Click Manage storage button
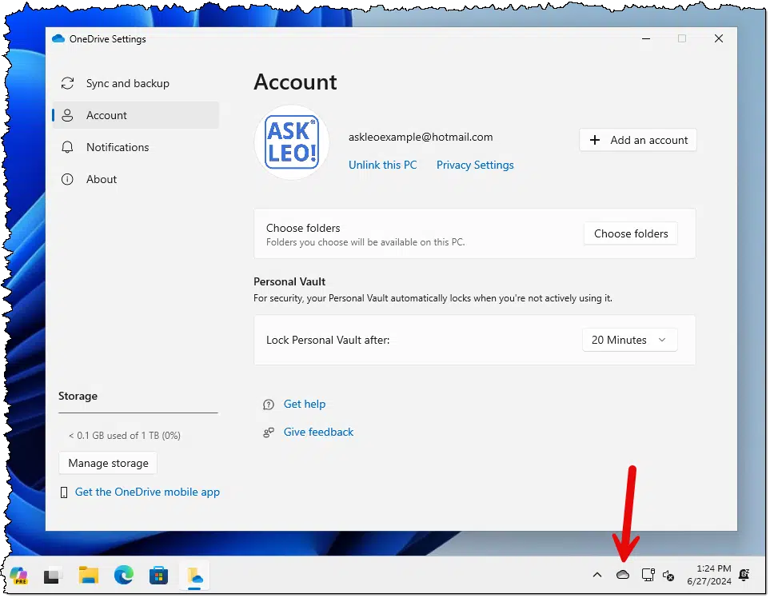The height and width of the screenshot is (598, 770). click(x=108, y=463)
